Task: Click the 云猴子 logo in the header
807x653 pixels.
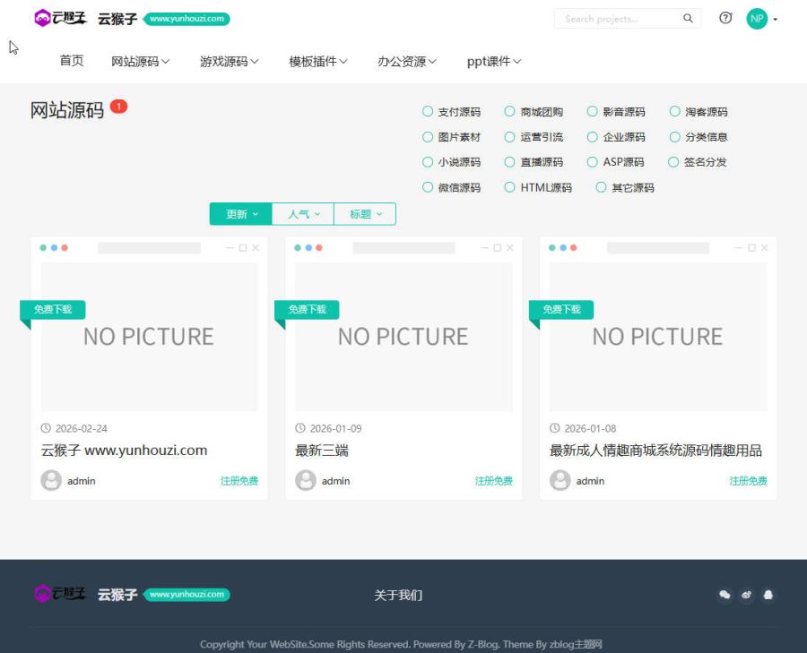Action: [62, 17]
